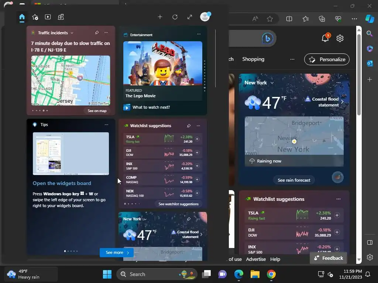
Task: Click the Advertise footer link
Action: click(x=256, y=259)
